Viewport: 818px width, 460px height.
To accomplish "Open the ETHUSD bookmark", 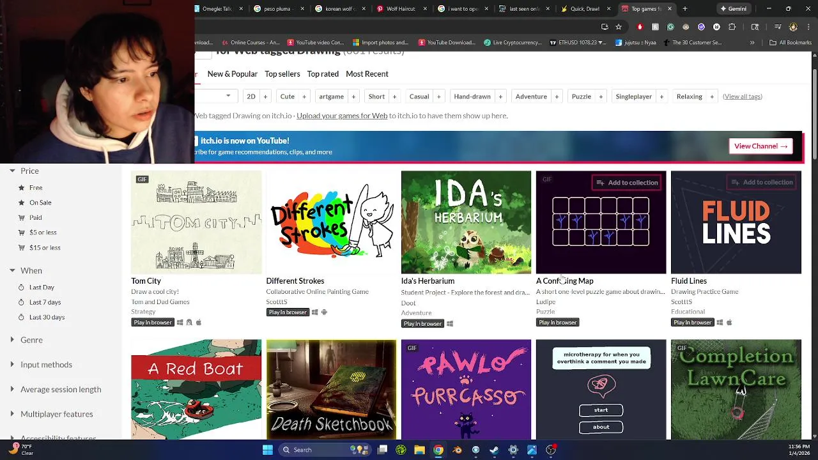I will 578,43.
